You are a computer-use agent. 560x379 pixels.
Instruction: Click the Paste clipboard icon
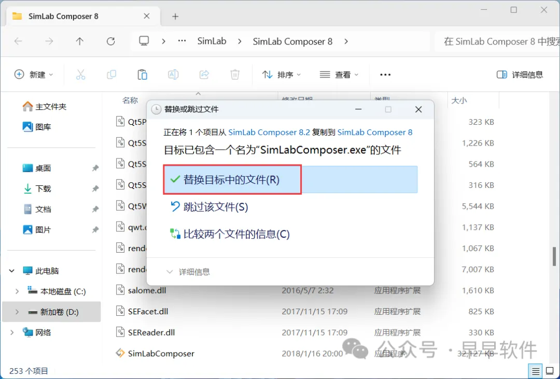pos(142,75)
